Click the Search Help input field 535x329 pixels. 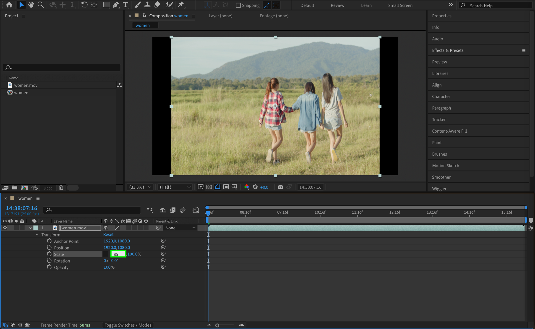point(496,5)
